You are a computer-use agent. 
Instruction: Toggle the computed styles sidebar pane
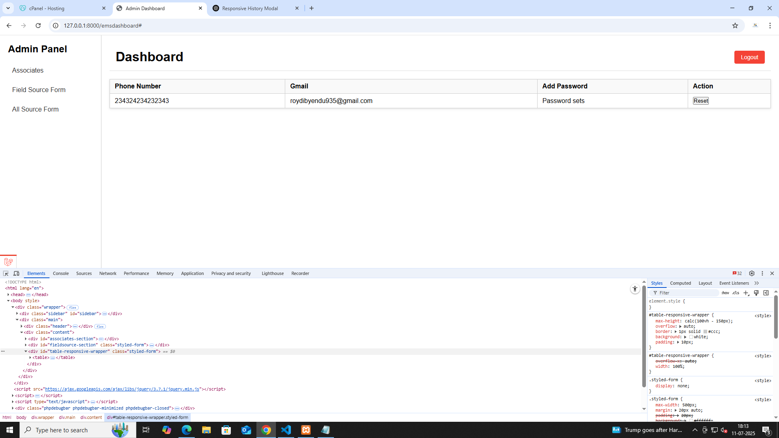tap(766, 293)
